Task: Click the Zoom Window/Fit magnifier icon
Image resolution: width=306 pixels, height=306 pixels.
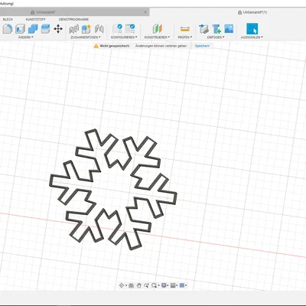Action: point(154,285)
